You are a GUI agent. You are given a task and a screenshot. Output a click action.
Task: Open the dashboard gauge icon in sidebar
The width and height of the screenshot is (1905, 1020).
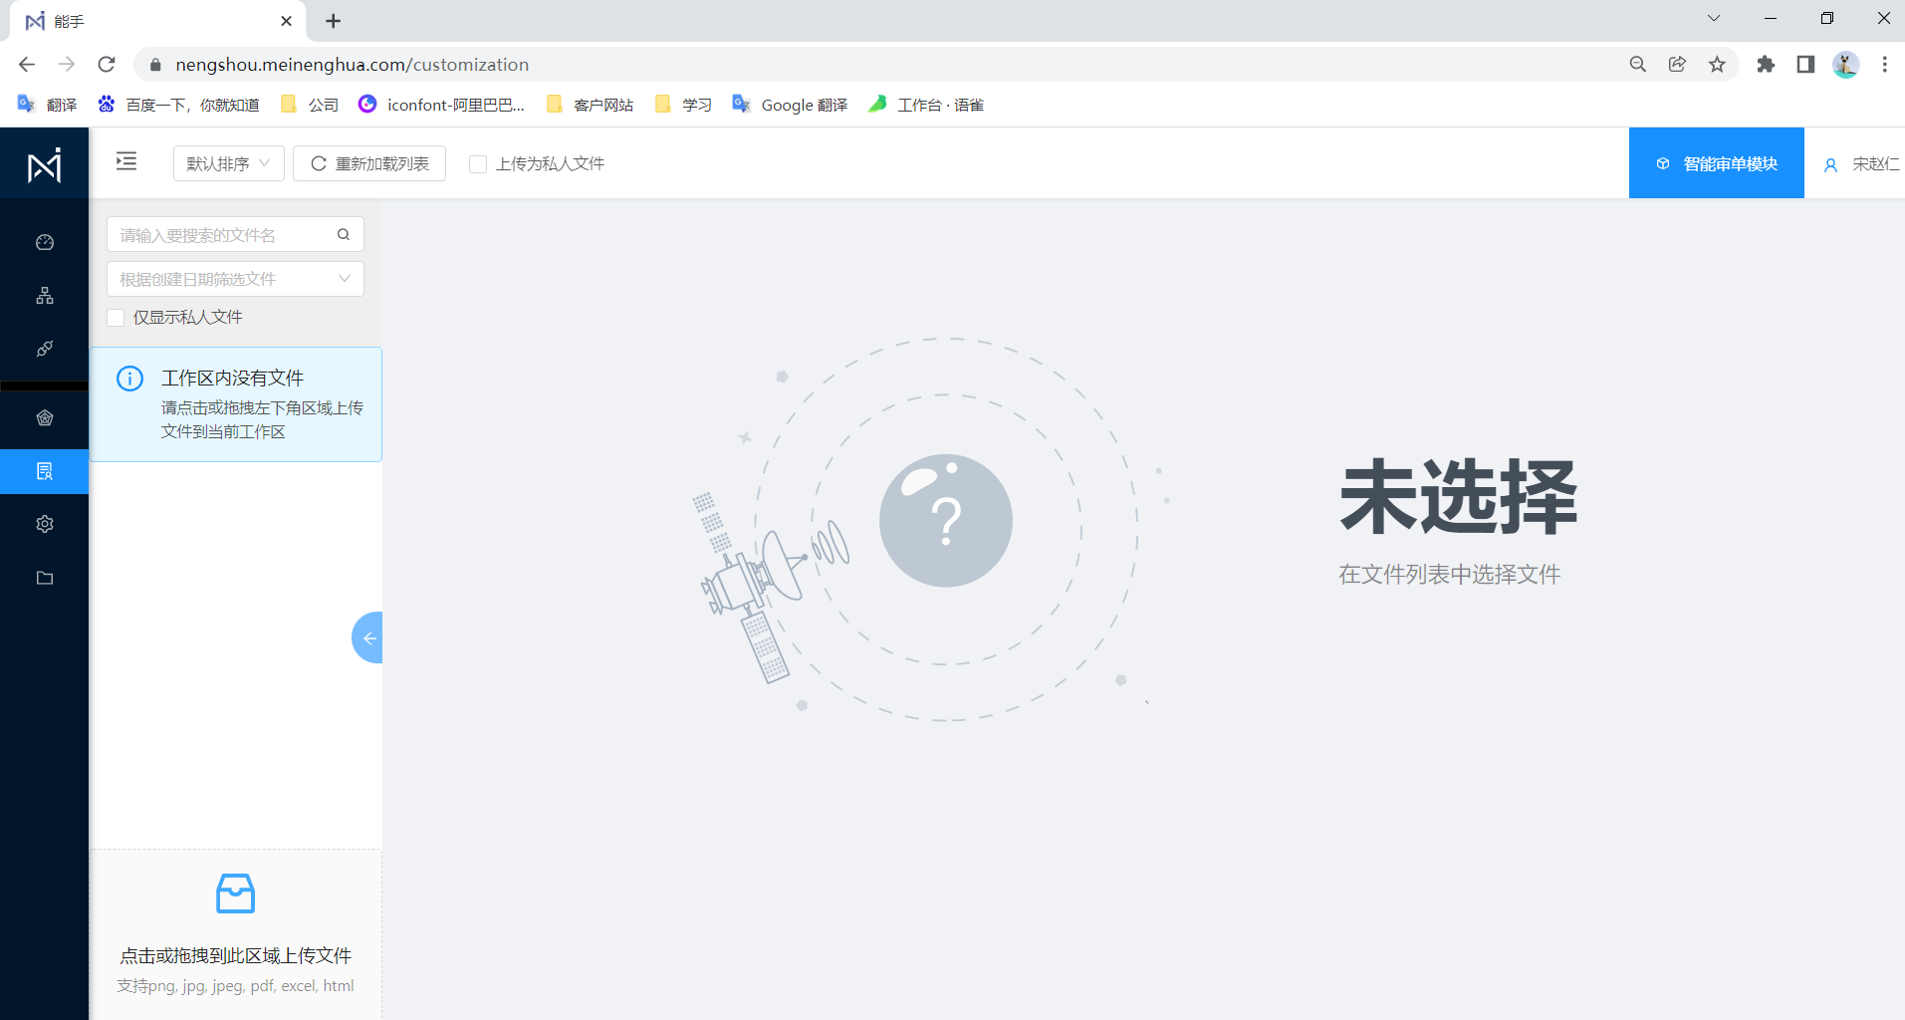click(45, 242)
